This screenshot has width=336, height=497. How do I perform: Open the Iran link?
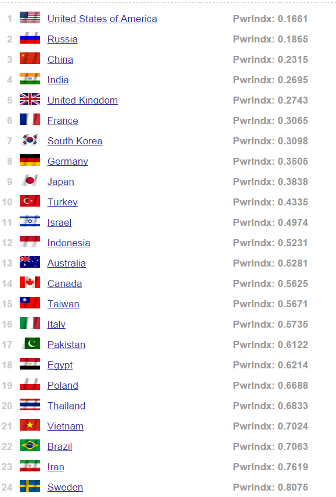(x=56, y=467)
